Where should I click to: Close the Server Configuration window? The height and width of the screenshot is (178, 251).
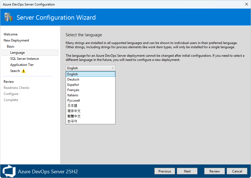(246, 4)
